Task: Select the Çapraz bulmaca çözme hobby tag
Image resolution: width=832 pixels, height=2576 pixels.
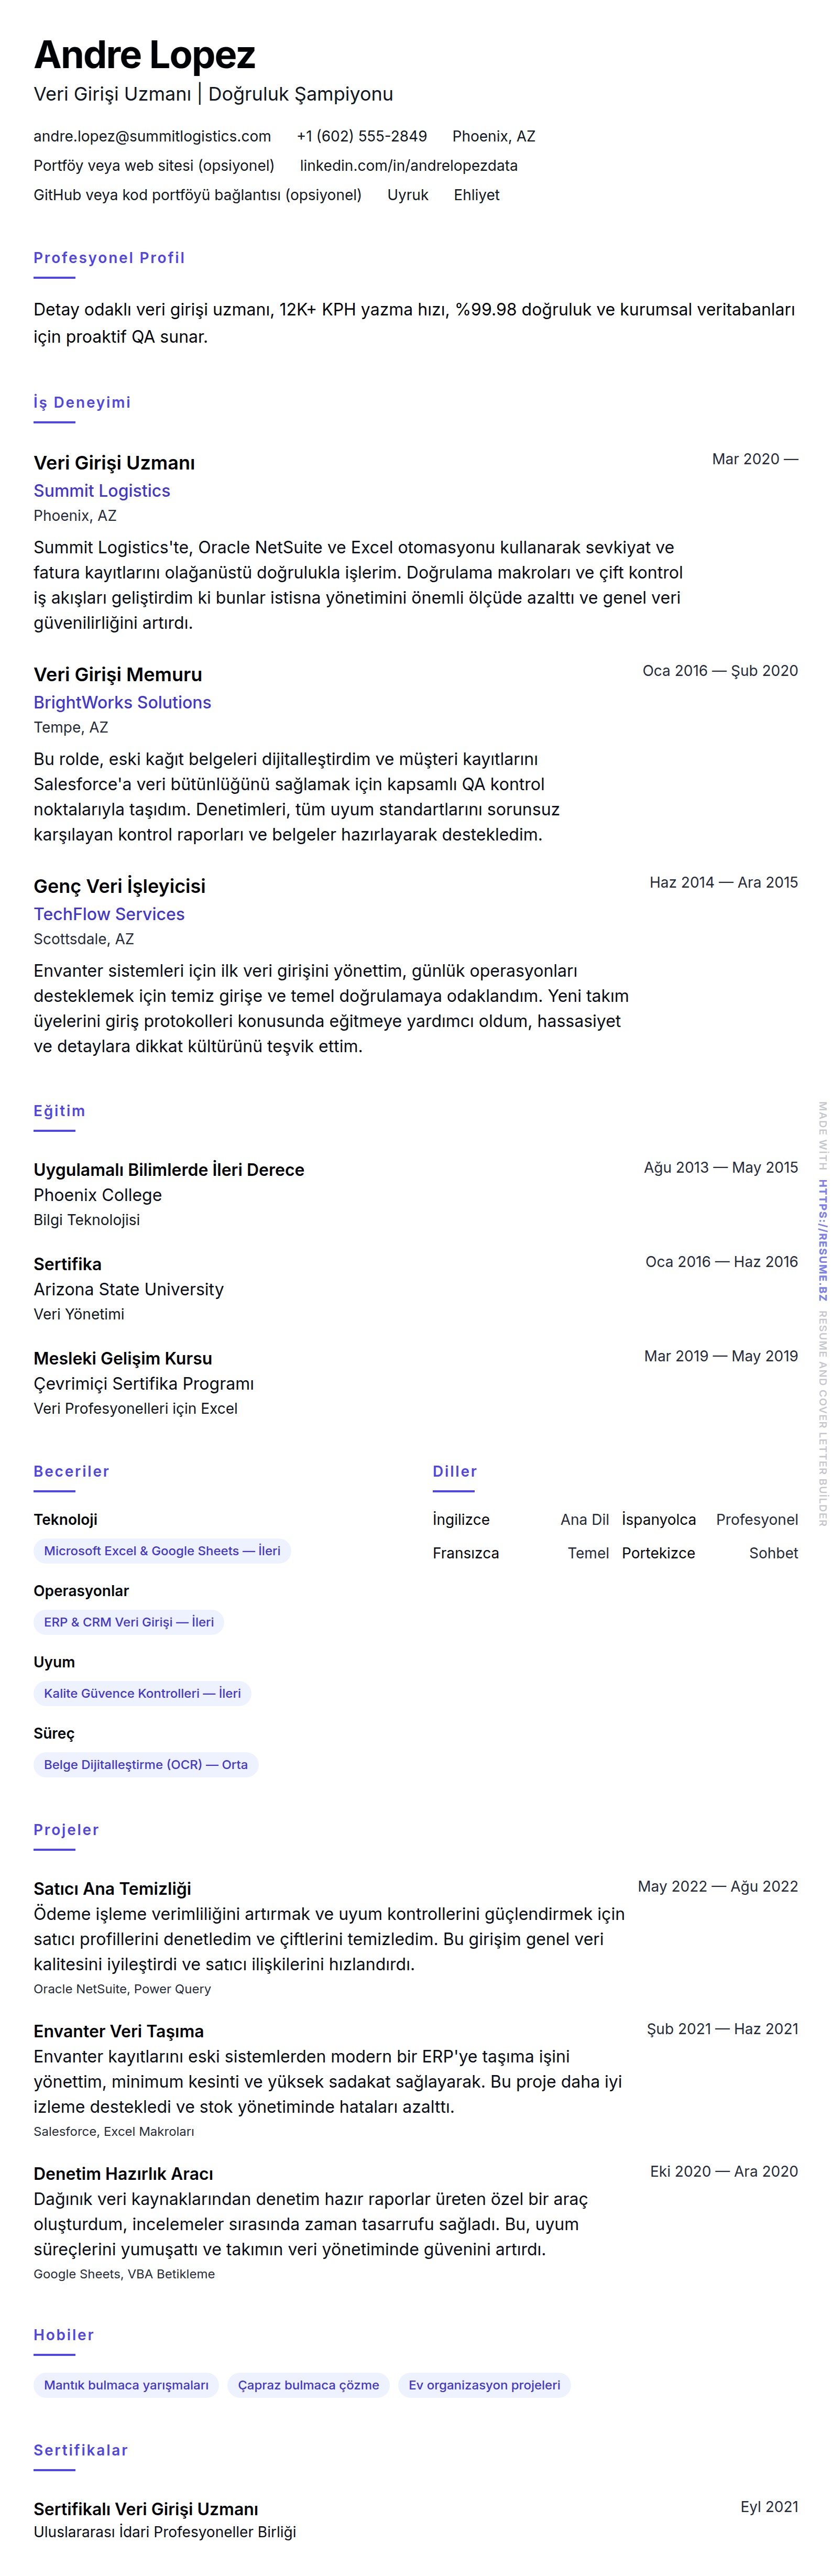Action: (308, 2385)
